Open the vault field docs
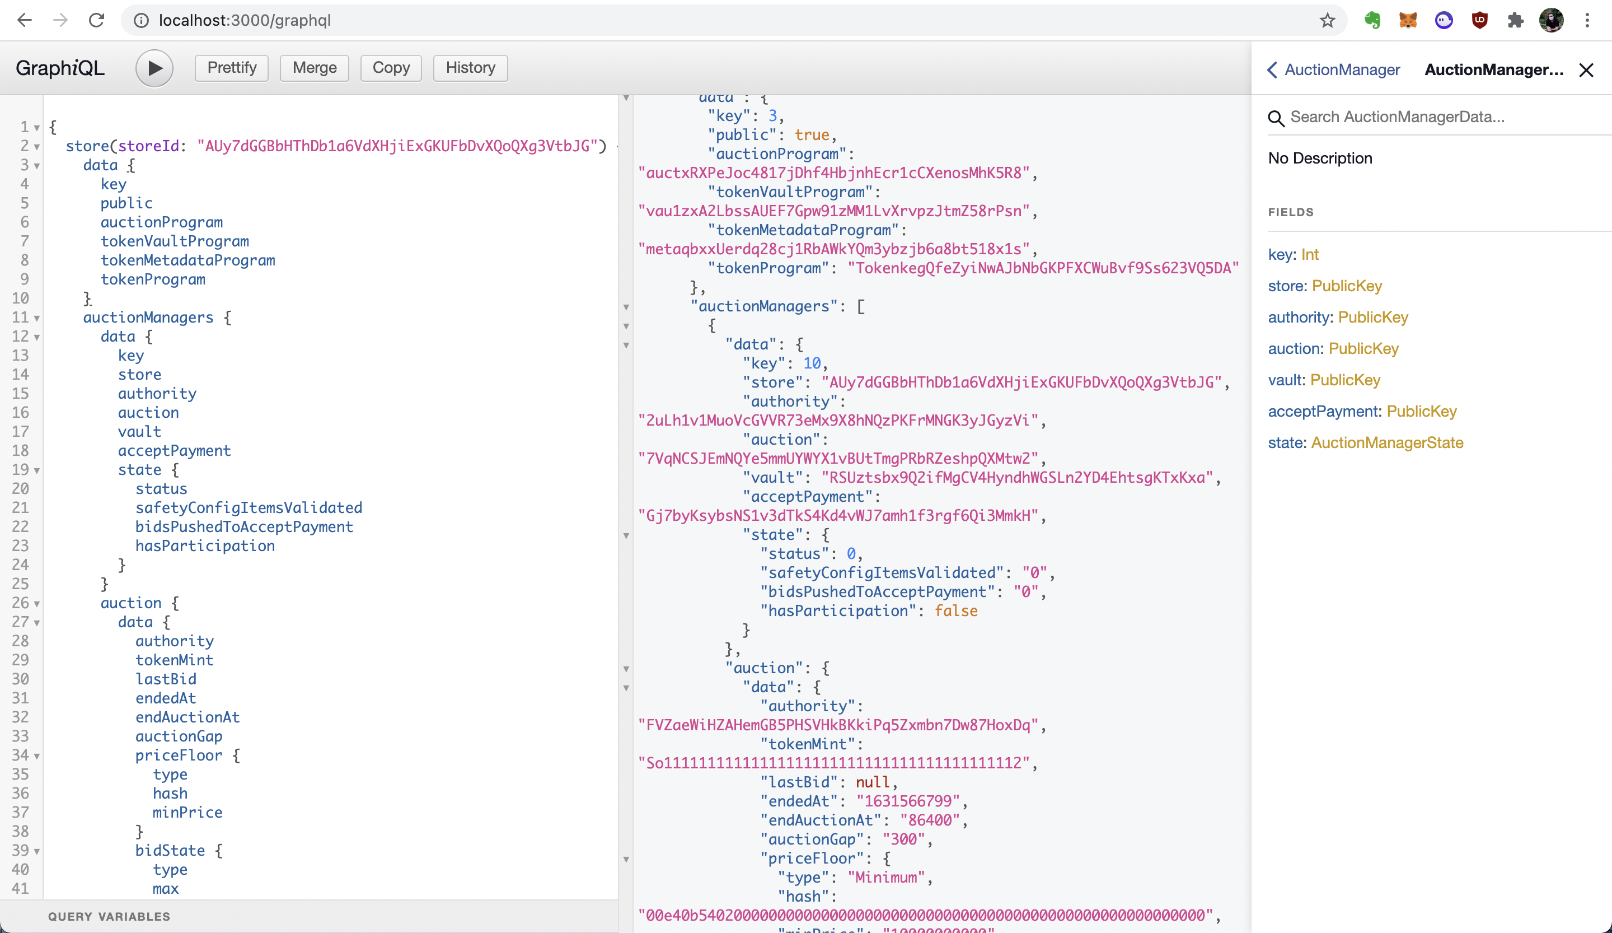 pos(1285,380)
